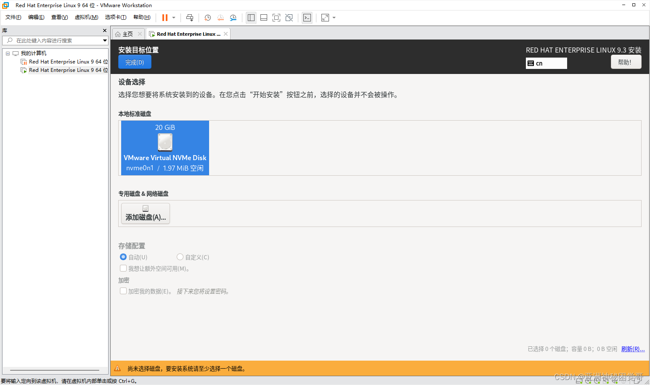This screenshot has width=650, height=385.
Task: Click the 帮助! help button
Action: (626, 62)
